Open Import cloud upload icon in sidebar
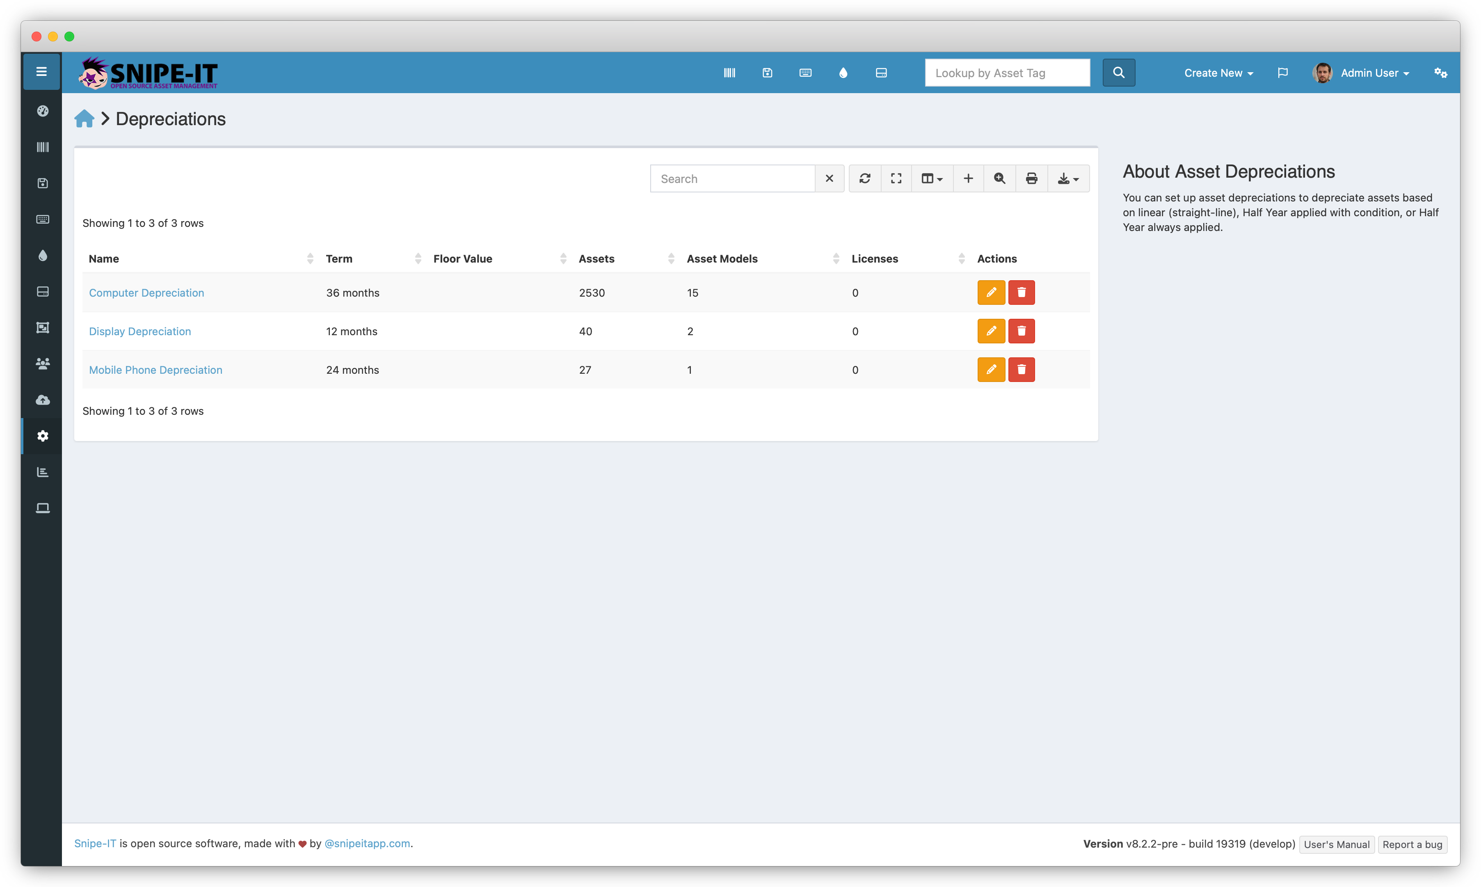 pyautogui.click(x=42, y=400)
